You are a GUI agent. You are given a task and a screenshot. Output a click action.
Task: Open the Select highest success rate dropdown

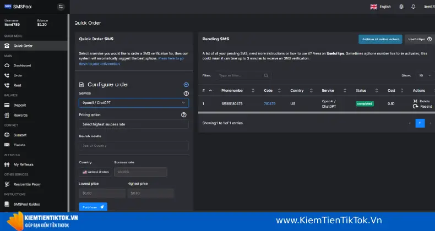click(134, 124)
